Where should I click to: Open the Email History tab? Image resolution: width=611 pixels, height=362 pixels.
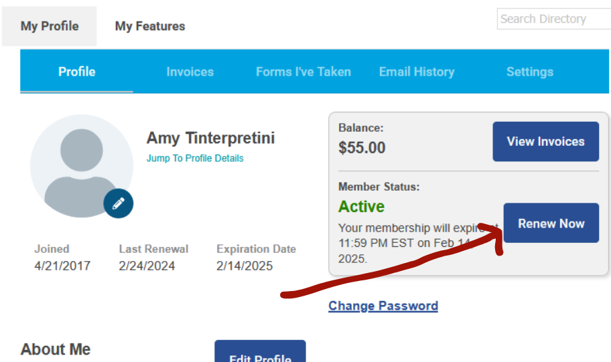(x=417, y=72)
